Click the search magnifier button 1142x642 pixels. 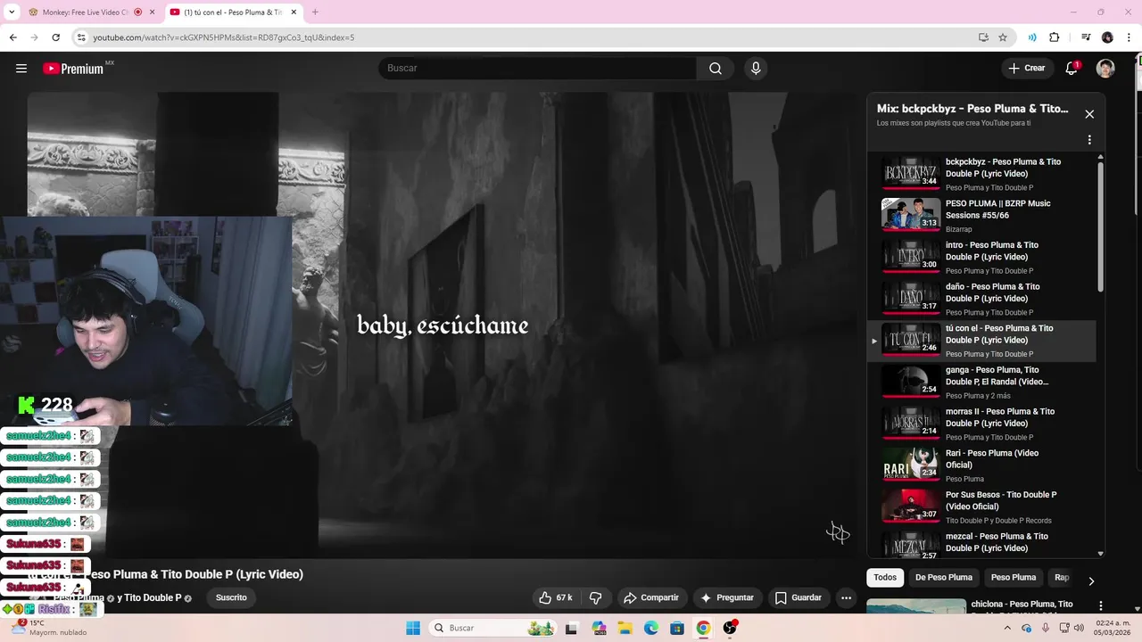[716, 68]
